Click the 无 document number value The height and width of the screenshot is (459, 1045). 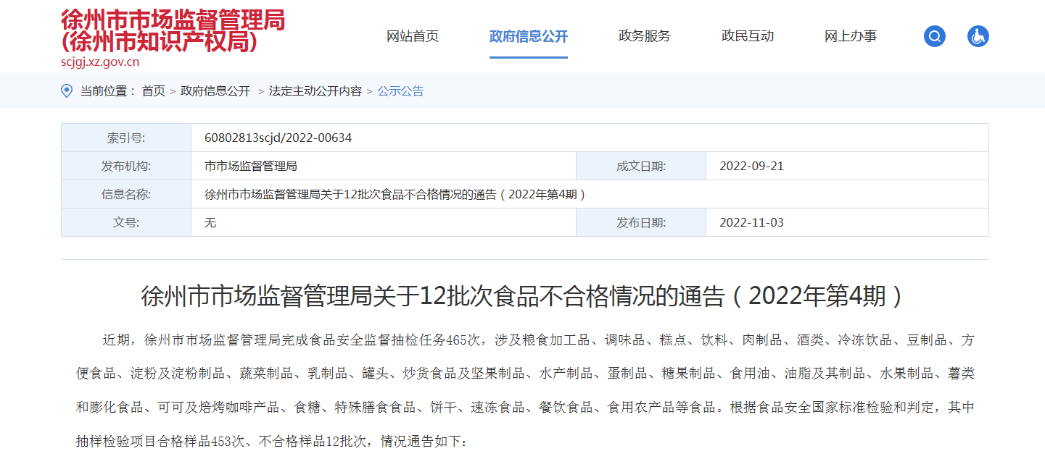click(x=210, y=222)
